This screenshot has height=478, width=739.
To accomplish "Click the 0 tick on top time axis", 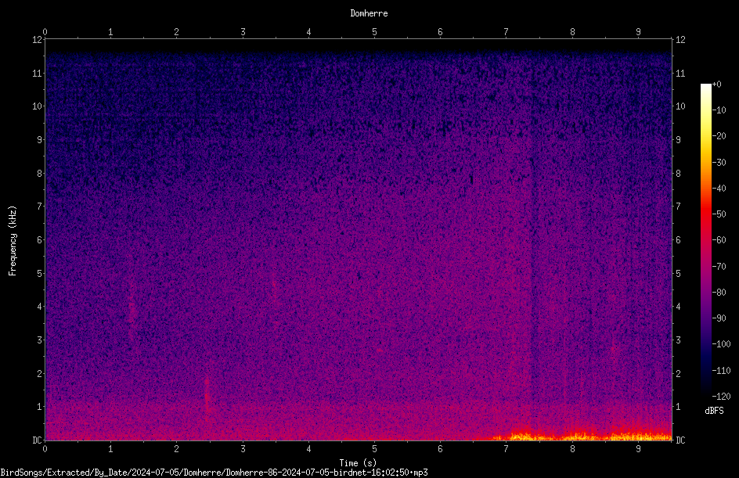I will (45, 32).
